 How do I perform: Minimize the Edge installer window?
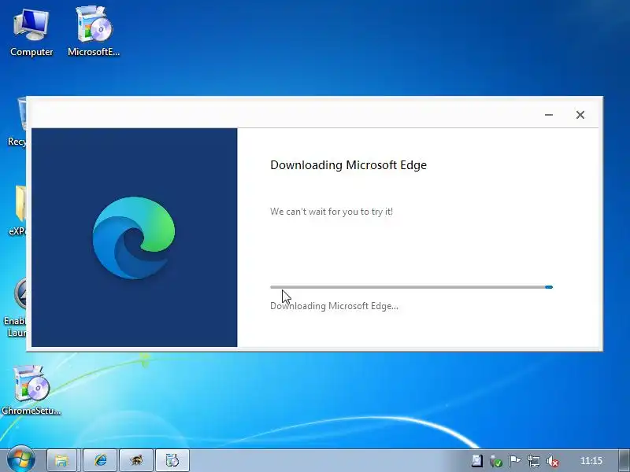[x=549, y=115]
